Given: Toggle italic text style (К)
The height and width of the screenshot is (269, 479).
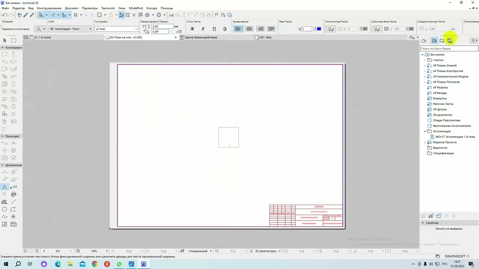Looking at the screenshot, I should (x=203, y=29).
